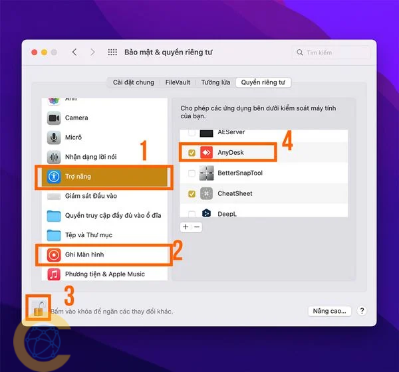Click the Trợ năng accessibility icon
This screenshot has width=399, height=372.
54,177
